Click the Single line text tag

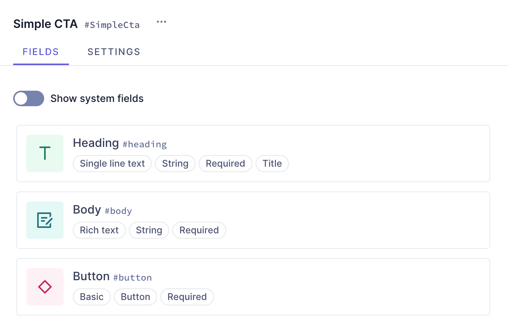point(112,164)
